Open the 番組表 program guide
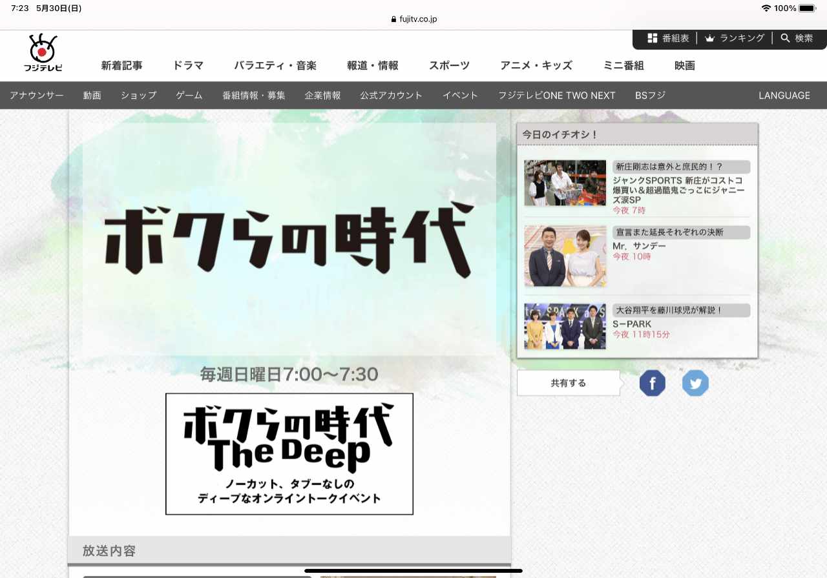827x578 pixels. 668,38
